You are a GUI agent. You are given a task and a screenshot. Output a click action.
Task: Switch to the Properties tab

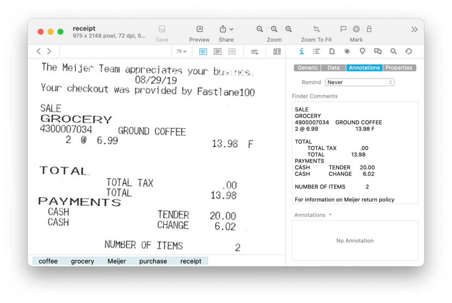(x=399, y=68)
